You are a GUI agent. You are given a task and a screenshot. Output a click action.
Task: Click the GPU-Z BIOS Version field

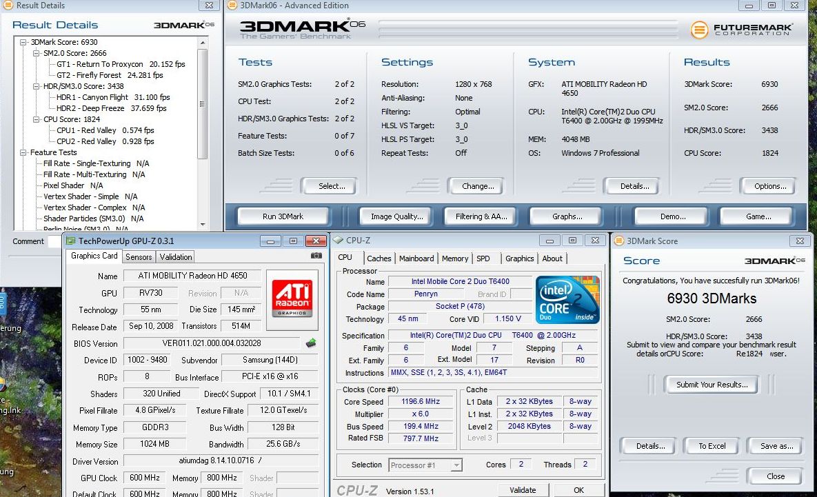tap(212, 343)
